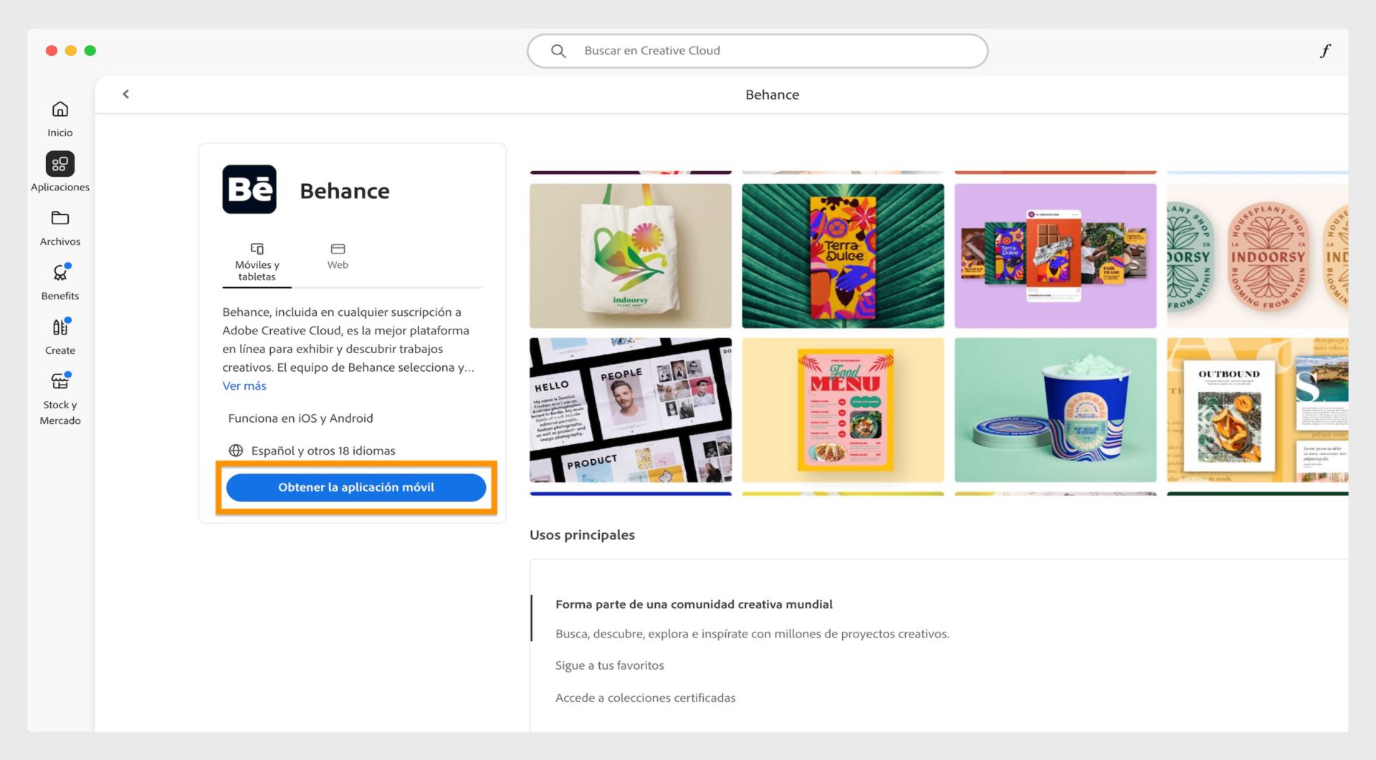
Task: Open the indoorsy tote bag thumbnail
Action: point(630,256)
